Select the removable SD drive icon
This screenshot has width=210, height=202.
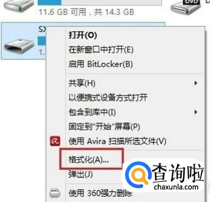pyautogui.click(x=19, y=47)
